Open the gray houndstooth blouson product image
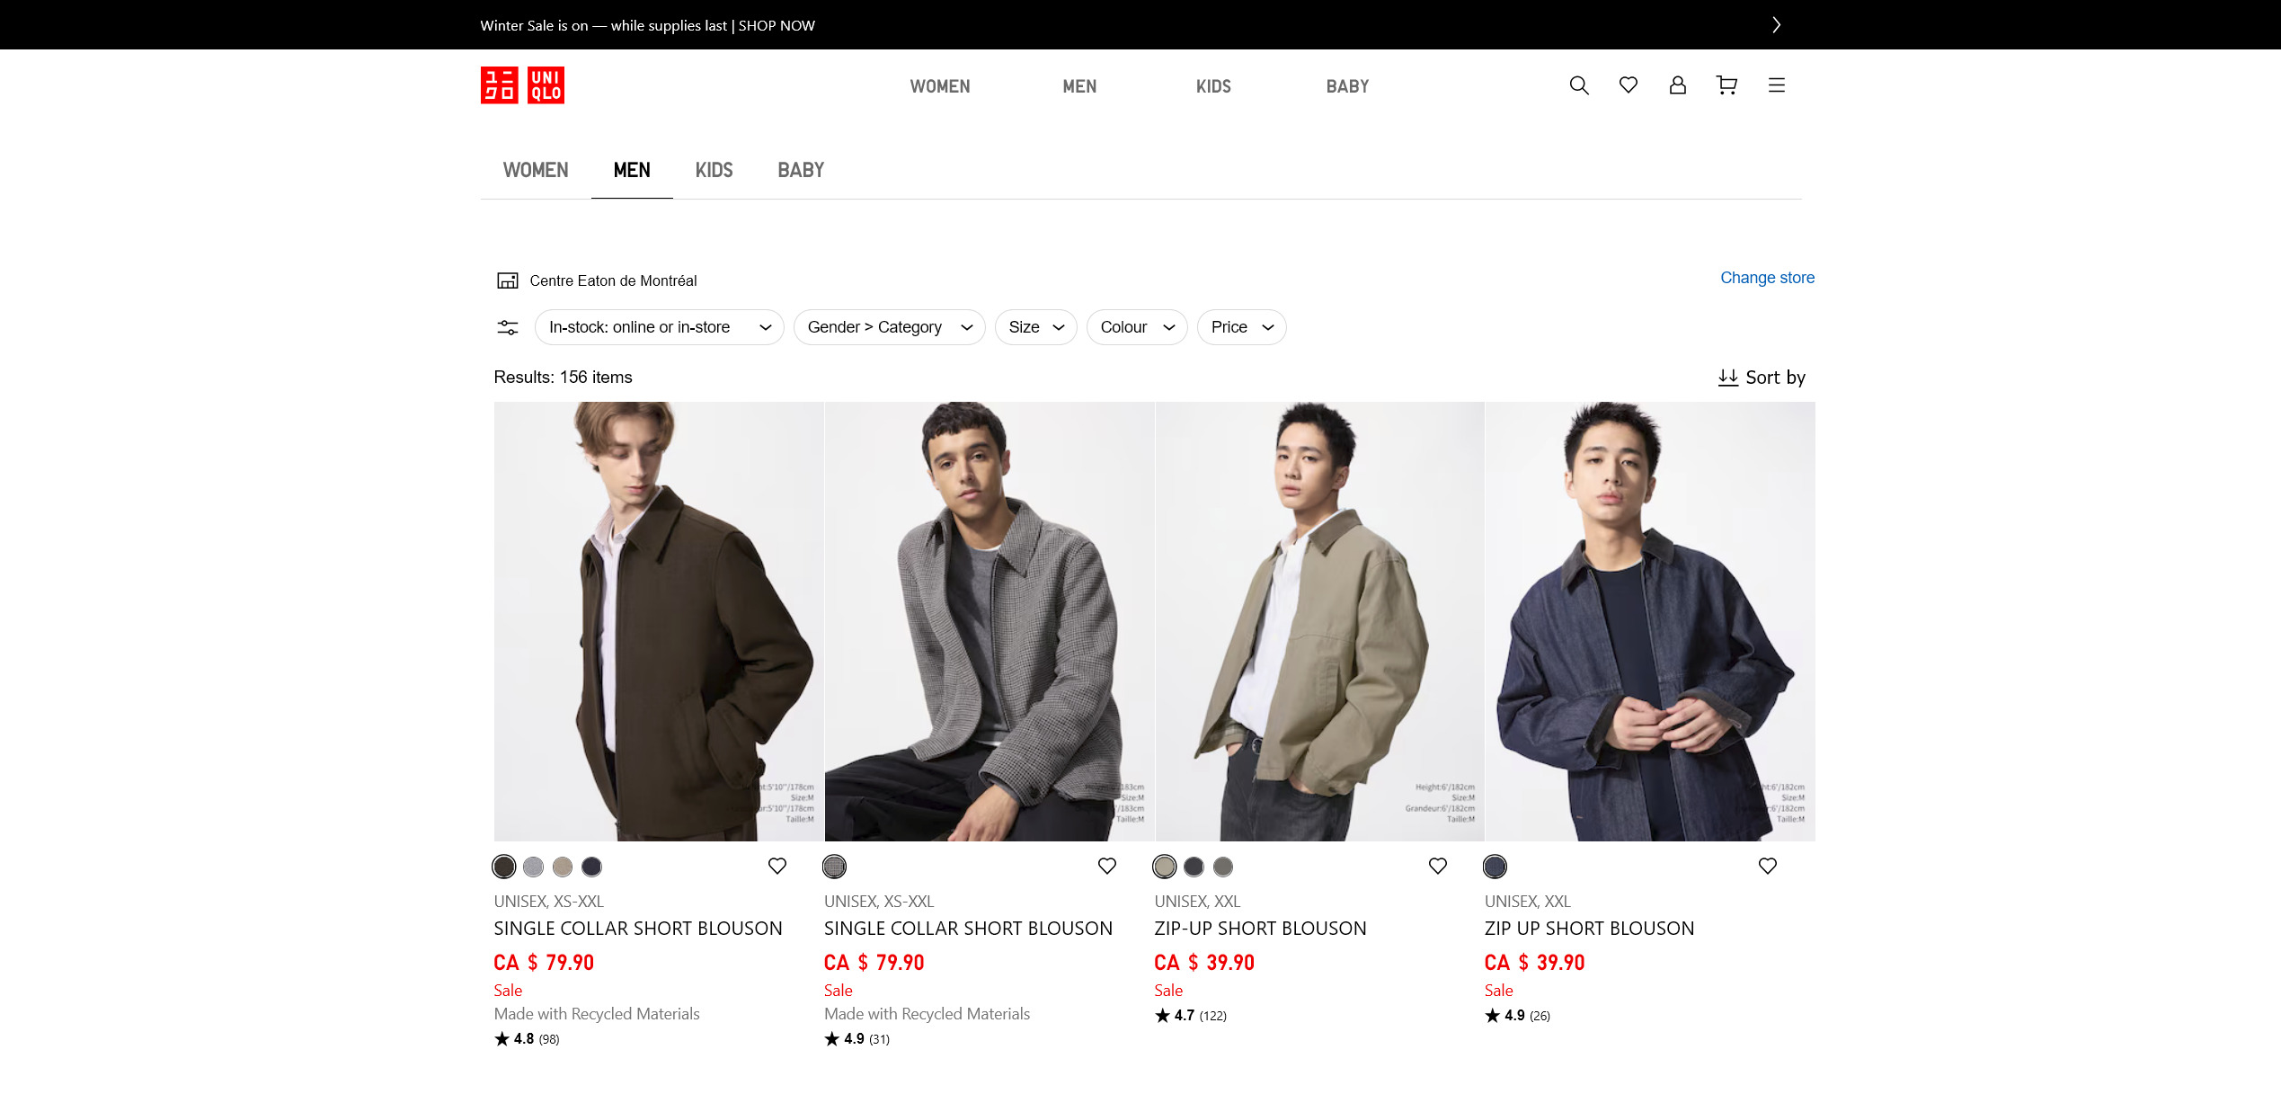 pos(990,621)
